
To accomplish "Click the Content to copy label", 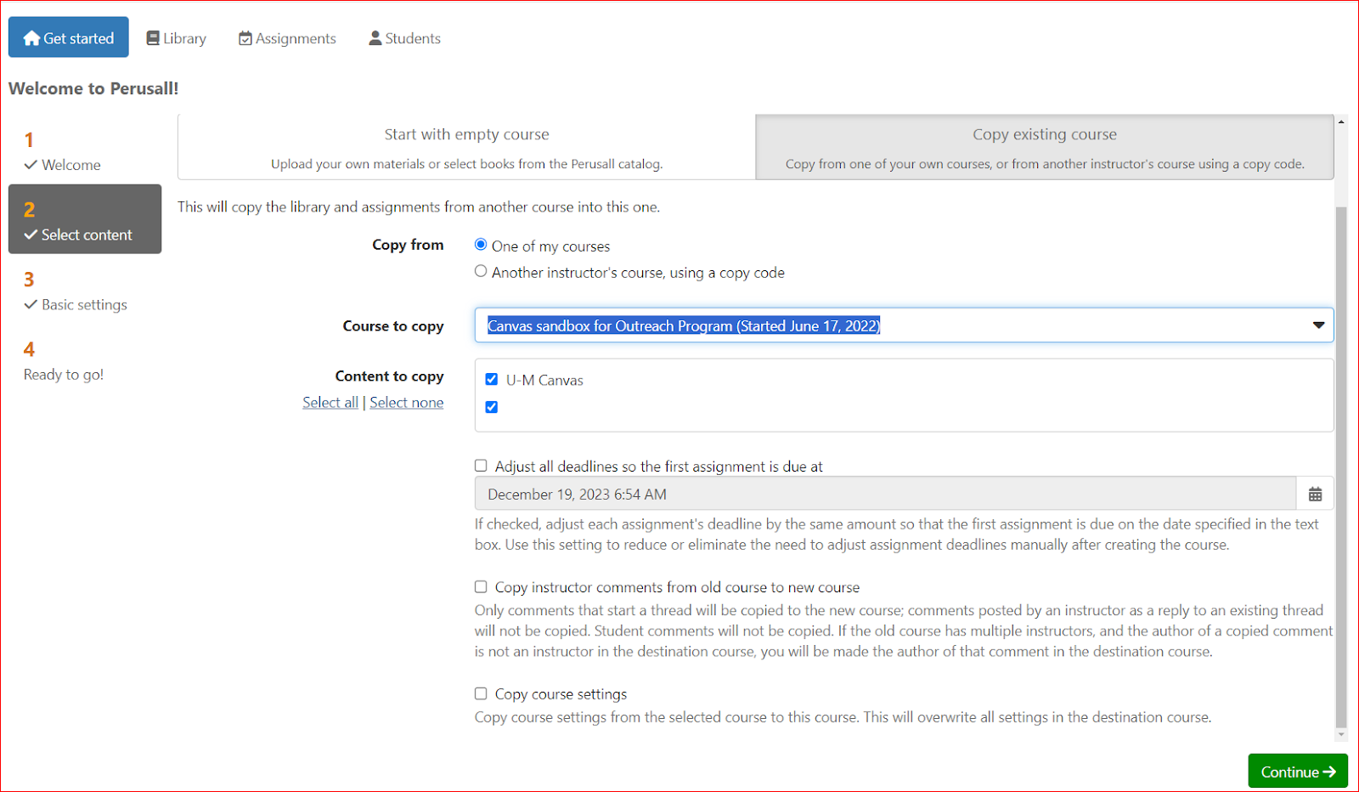I will [x=389, y=376].
